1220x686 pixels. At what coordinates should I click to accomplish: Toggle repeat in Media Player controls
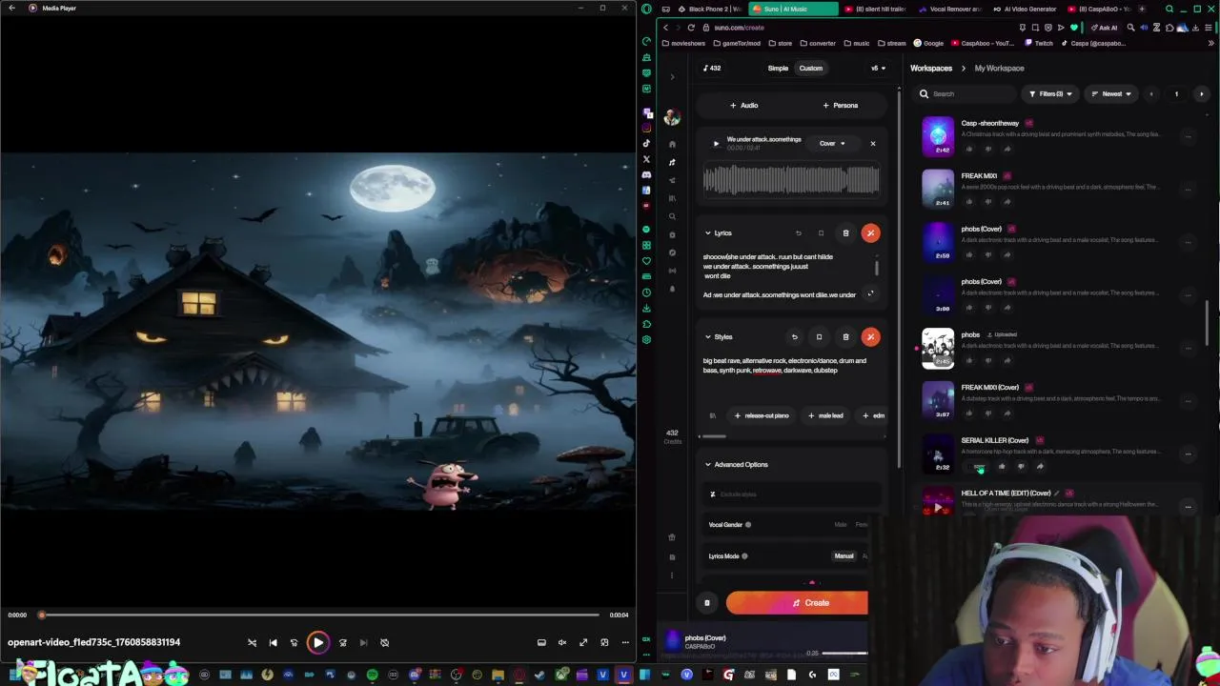pyautogui.click(x=385, y=642)
